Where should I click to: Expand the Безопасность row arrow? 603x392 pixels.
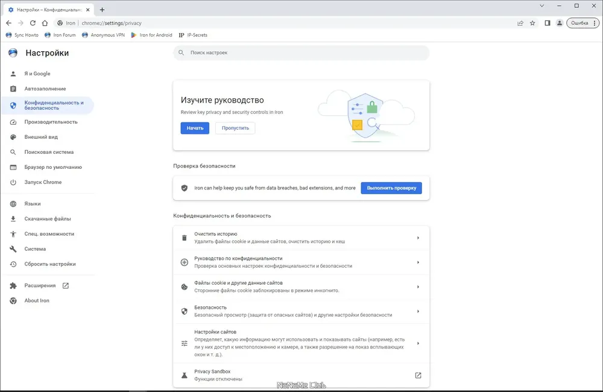click(418, 311)
